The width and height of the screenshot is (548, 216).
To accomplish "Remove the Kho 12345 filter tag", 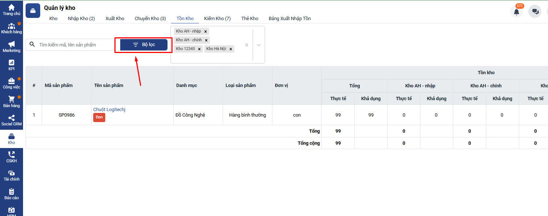I will click(x=199, y=49).
